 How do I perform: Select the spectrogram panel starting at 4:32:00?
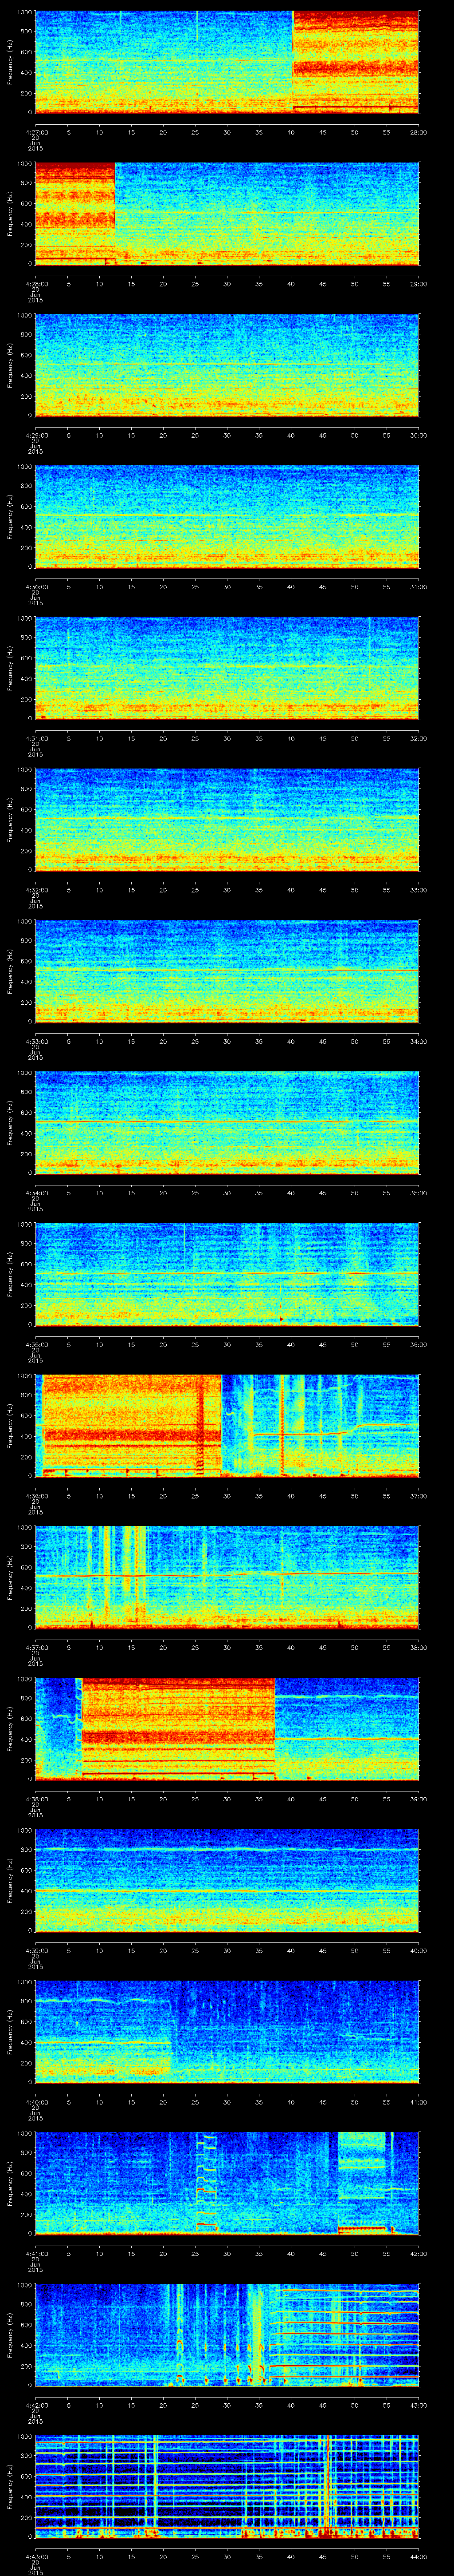click(227, 819)
